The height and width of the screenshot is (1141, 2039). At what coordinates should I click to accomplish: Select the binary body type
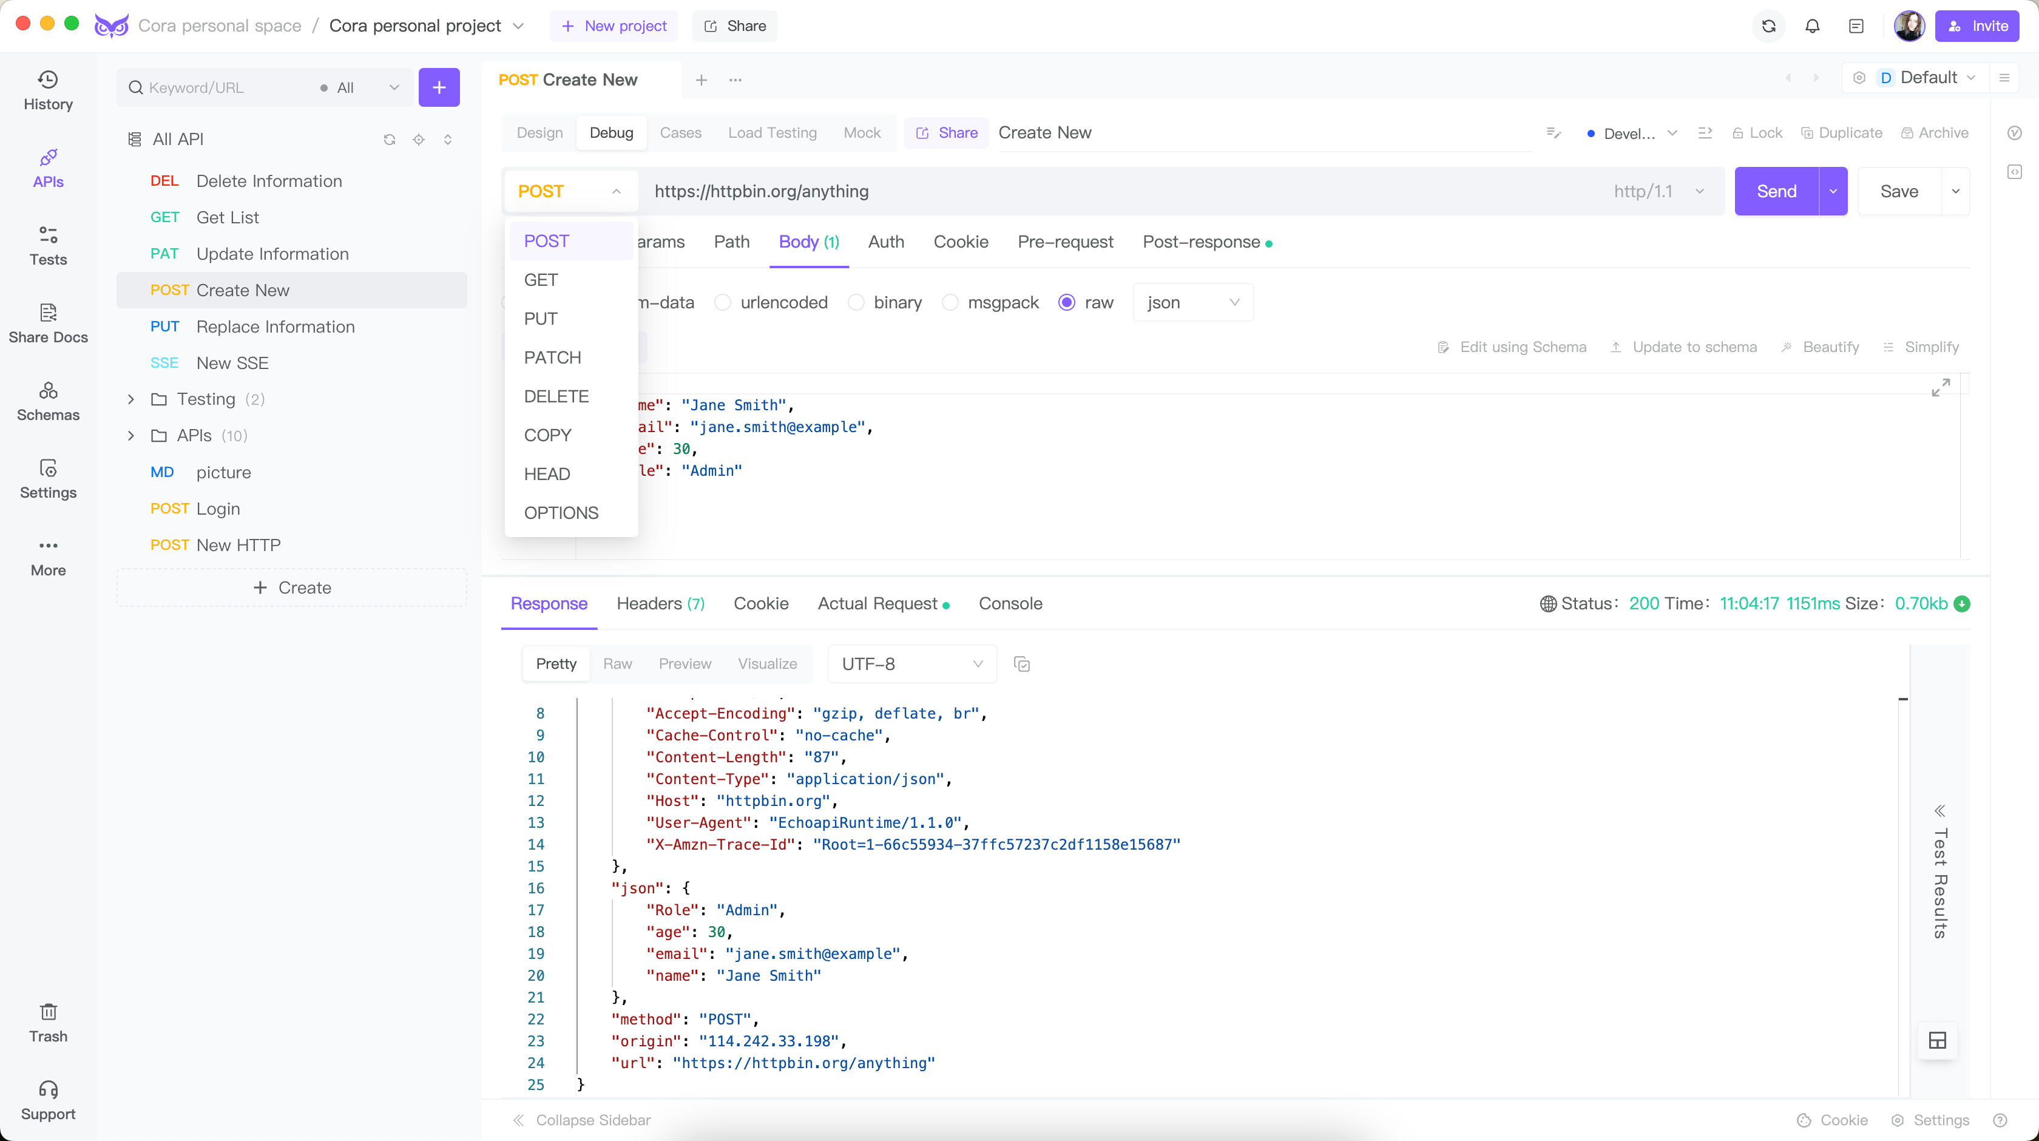[884, 302]
